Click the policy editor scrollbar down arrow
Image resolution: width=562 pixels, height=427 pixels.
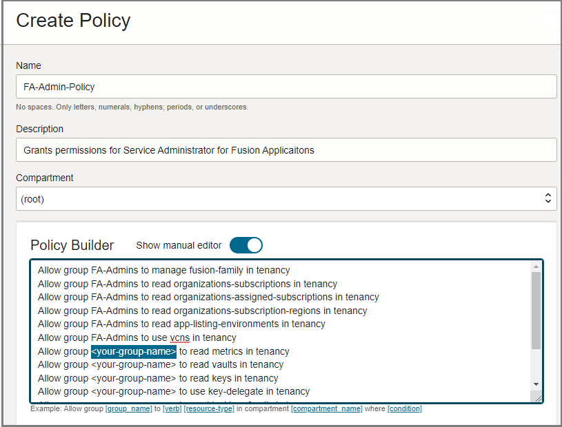[x=536, y=384]
